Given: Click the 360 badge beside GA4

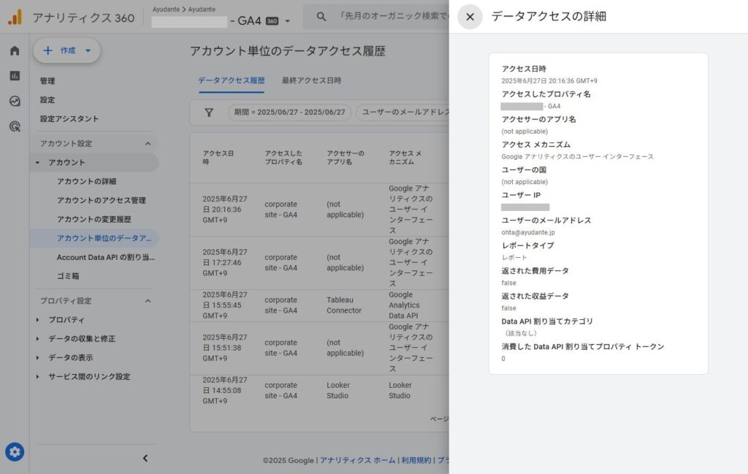Looking at the screenshot, I should click(x=272, y=21).
